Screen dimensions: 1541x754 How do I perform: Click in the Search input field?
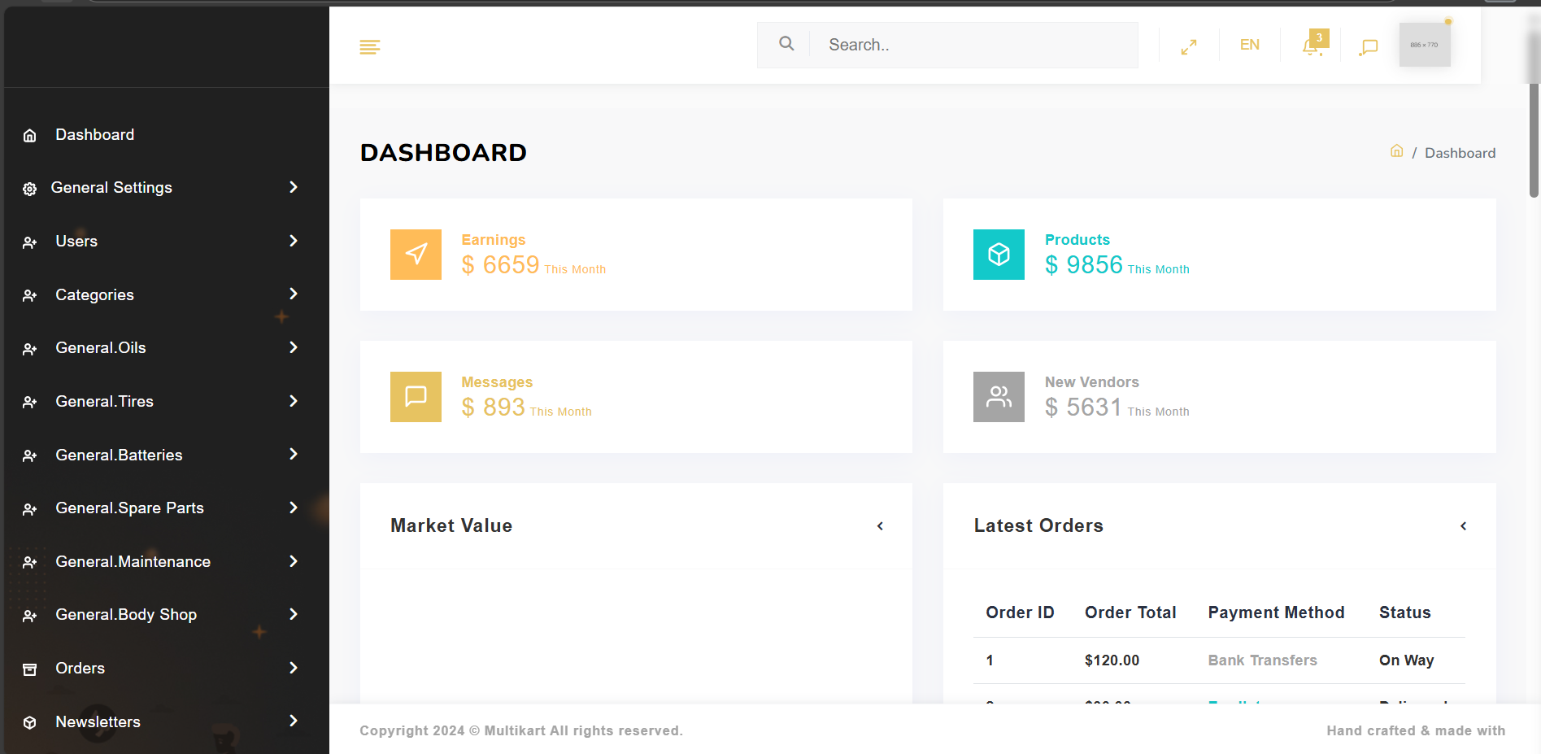pyautogui.click(x=976, y=45)
